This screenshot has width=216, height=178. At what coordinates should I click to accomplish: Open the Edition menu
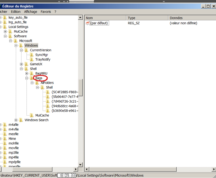coord(16,12)
